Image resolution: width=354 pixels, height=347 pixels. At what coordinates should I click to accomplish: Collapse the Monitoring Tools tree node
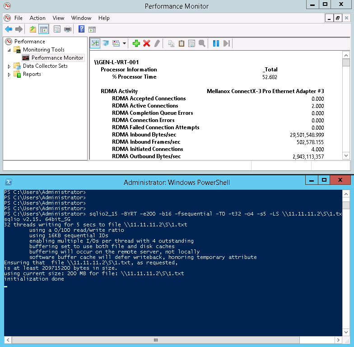(x=9, y=50)
